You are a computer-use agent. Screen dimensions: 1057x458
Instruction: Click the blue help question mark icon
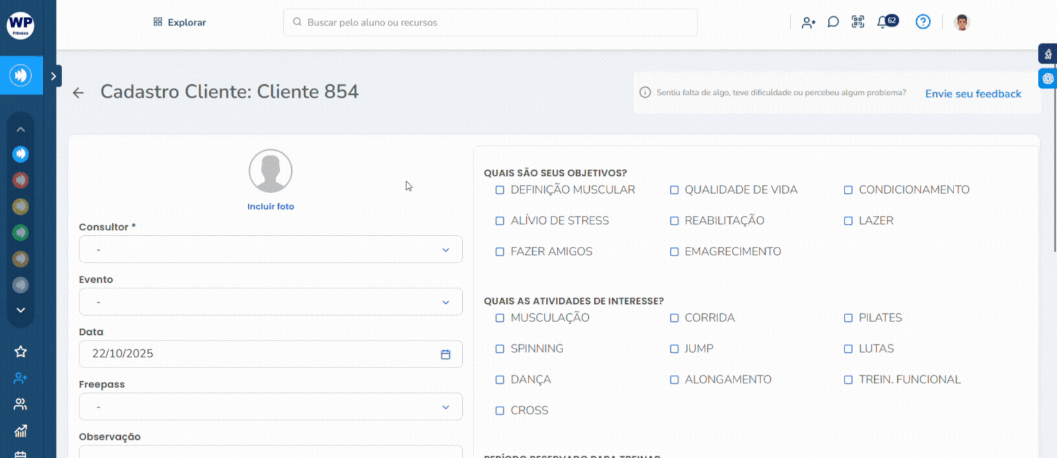click(x=923, y=22)
